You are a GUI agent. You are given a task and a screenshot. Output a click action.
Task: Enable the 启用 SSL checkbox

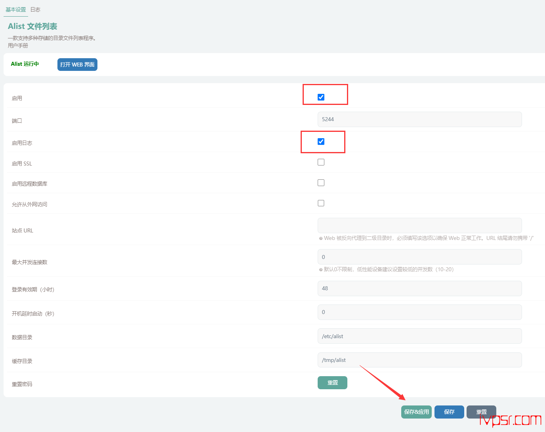pos(321,162)
